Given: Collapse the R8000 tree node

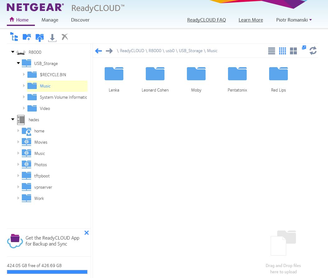Looking at the screenshot, I should click(13, 52).
